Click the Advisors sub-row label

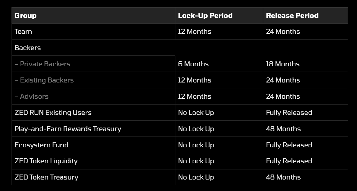point(31,96)
